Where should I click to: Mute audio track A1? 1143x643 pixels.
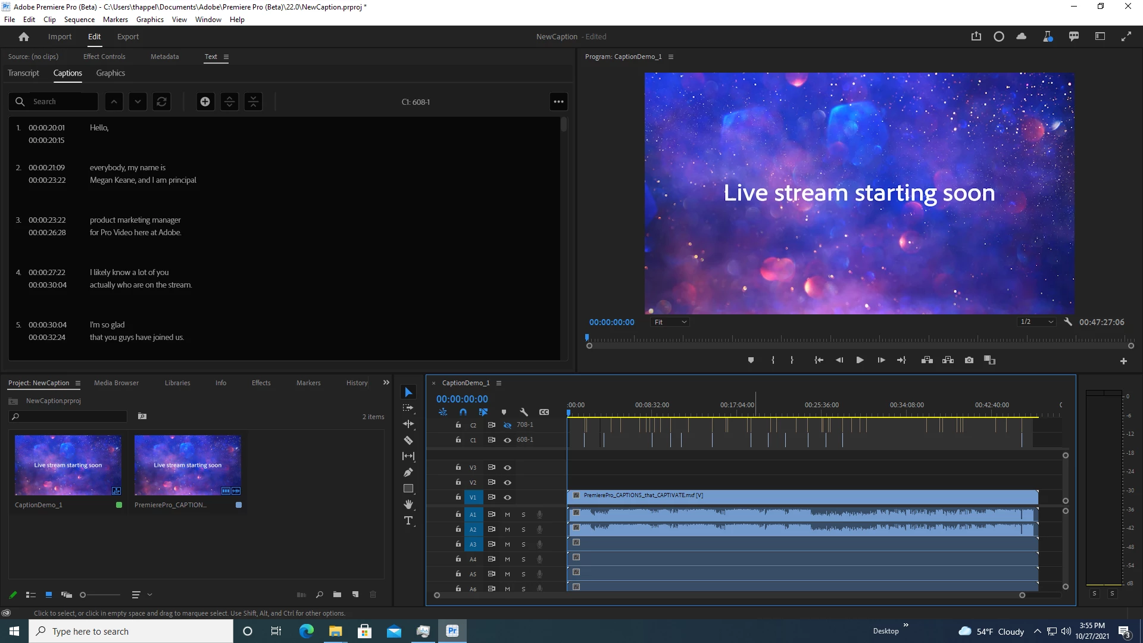tap(508, 514)
